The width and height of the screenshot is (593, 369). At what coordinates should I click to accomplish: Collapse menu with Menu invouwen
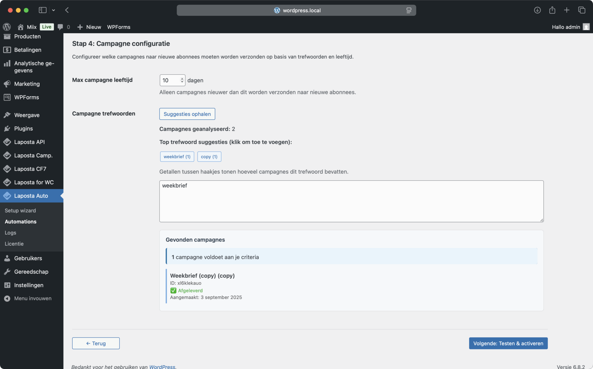[x=32, y=298]
